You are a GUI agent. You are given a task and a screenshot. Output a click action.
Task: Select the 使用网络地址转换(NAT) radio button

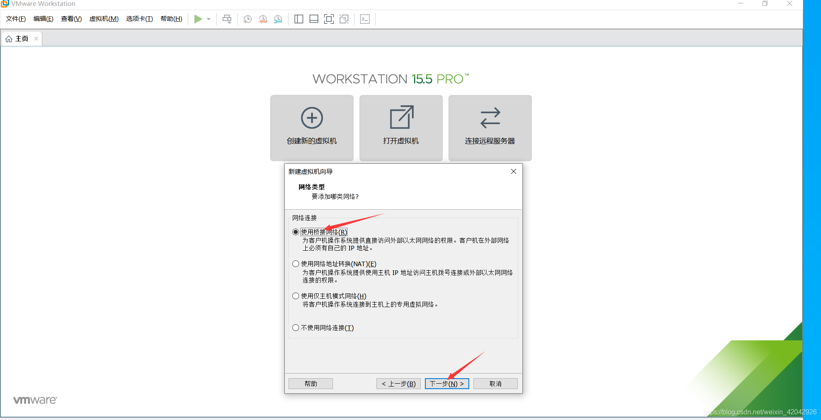[x=296, y=264]
